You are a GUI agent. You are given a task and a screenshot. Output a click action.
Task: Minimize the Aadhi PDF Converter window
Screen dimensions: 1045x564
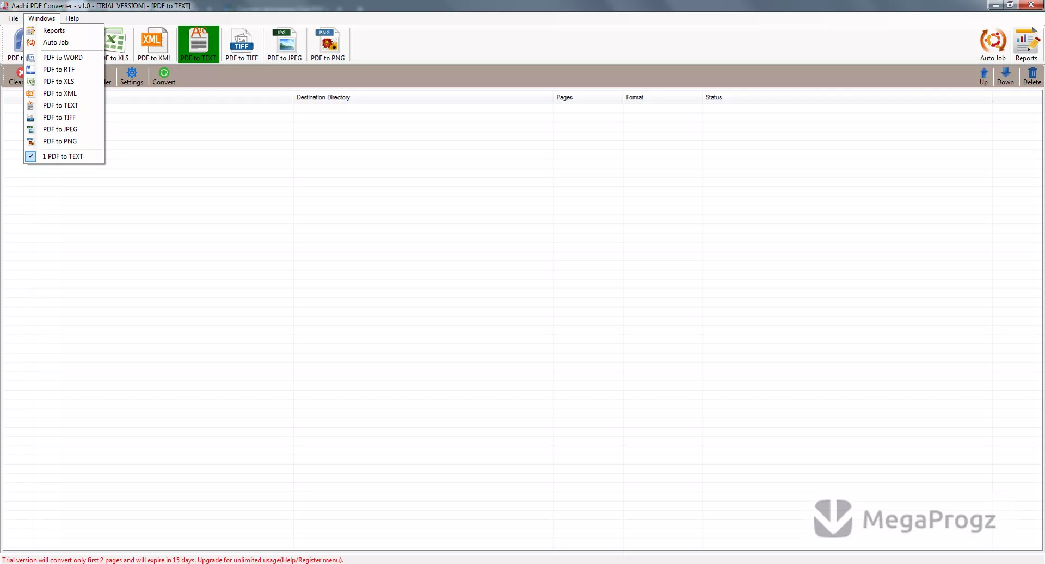[995, 5]
